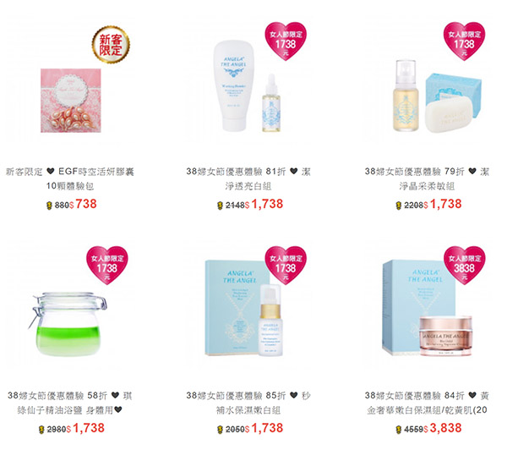Click heart badge on 潔淨晶采柔敏組 product

click(464, 41)
